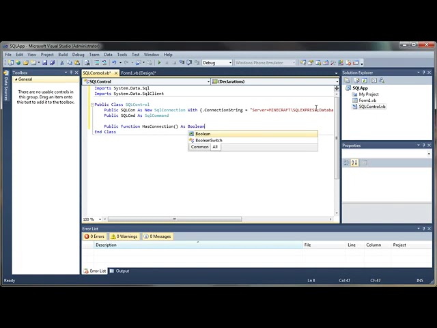Sort by the Line column header

[x=355, y=245]
